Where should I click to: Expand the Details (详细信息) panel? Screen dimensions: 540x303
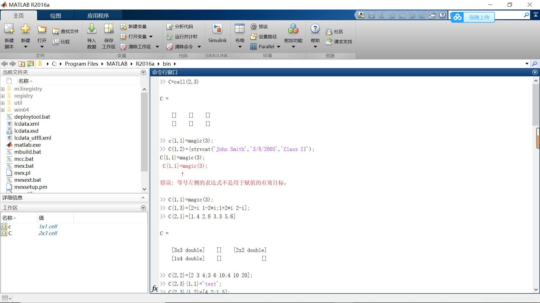pos(143,198)
